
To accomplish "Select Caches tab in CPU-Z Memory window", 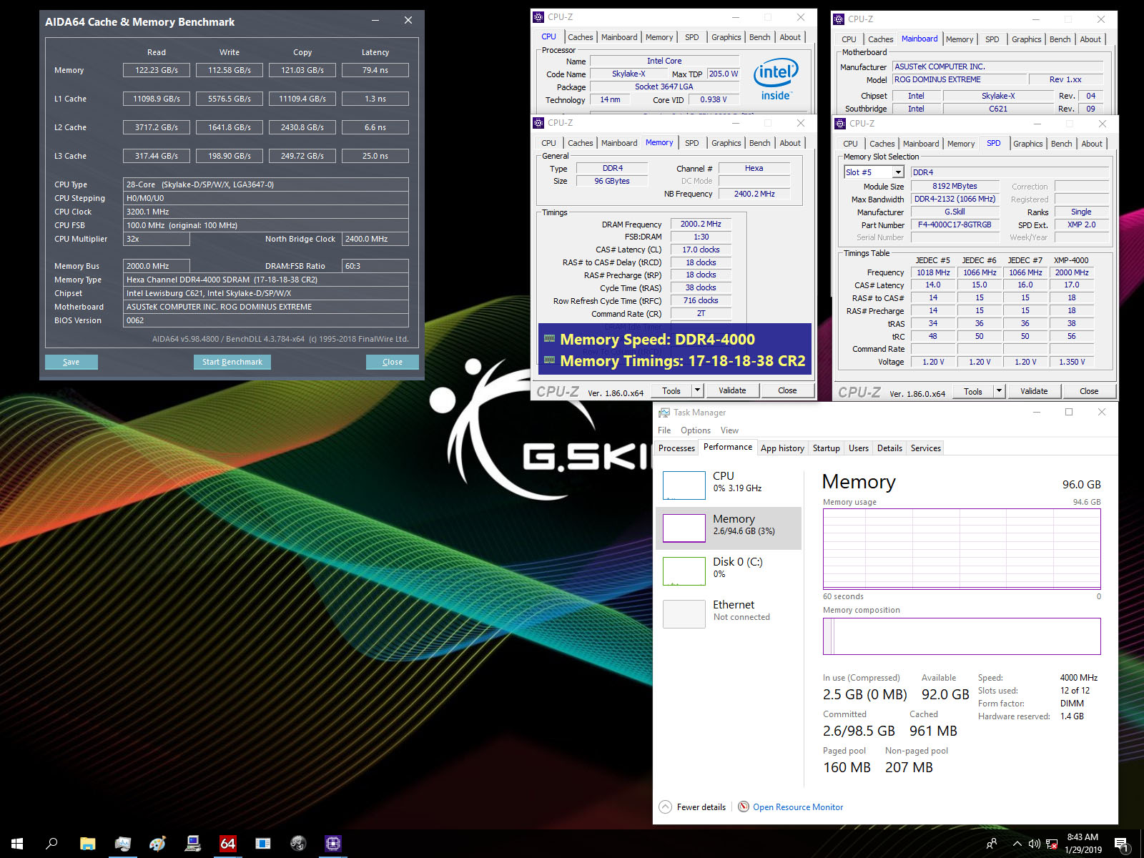I will tap(580, 143).
